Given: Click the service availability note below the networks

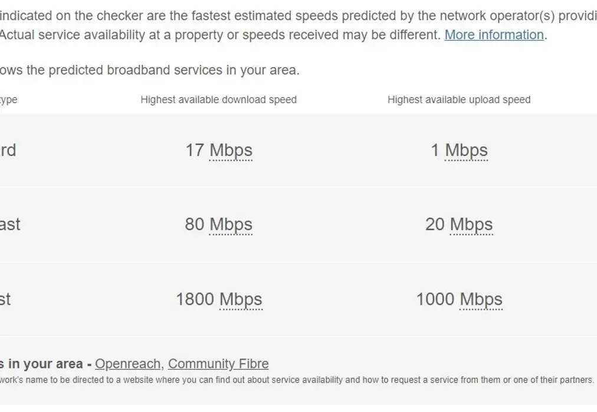Looking at the screenshot, I should click(x=295, y=380).
